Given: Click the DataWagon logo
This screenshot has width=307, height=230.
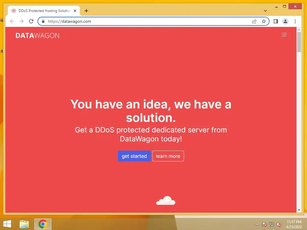Looking at the screenshot, I should click(37, 35).
